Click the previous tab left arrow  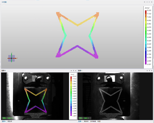point(147,2)
